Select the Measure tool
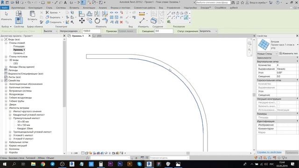299x168 pixels. (x=142, y=14)
